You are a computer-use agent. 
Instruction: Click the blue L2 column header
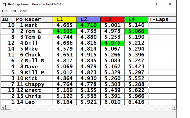coord(89,19)
